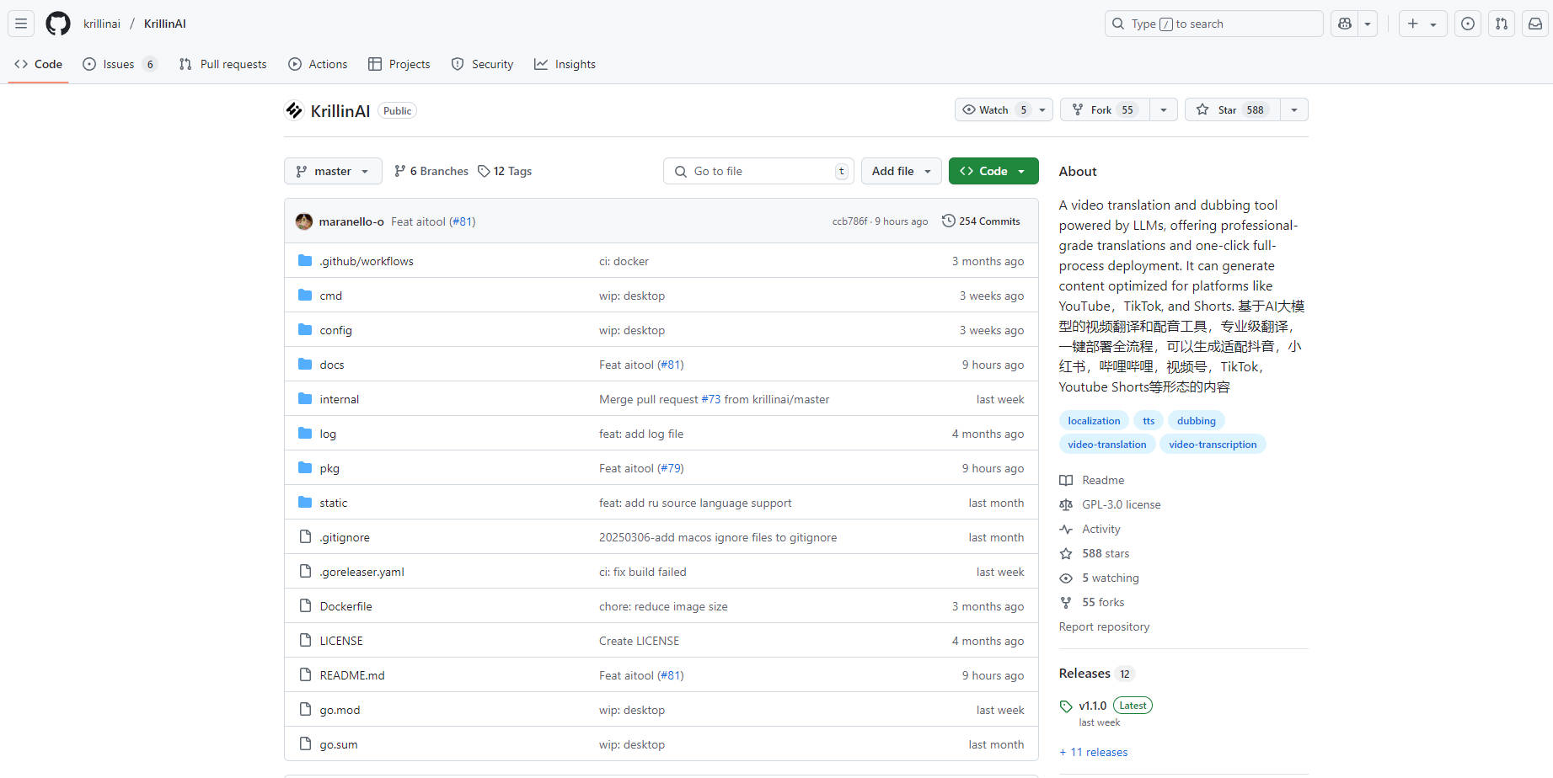Switch to the Issues tab
This screenshot has width=1553, height=778.
click(119, 64)
